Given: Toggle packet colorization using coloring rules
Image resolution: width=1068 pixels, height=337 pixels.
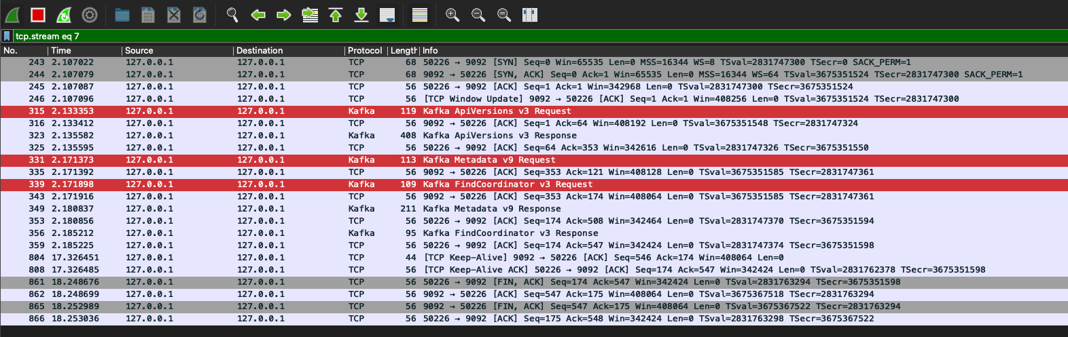Looking at the screenshot, I should tap(420, 15).
